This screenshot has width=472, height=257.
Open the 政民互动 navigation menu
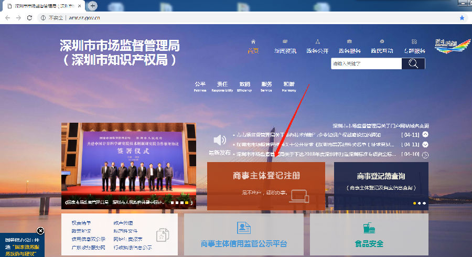coord(382,51)
